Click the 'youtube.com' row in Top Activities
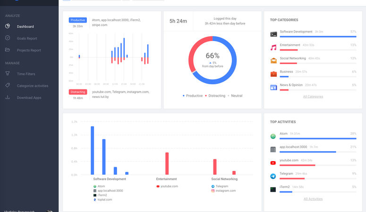The image size is (366, 212). point(313,163)
